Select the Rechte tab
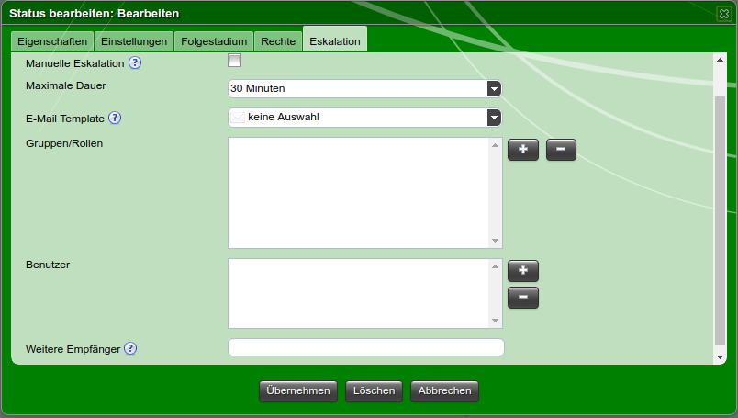This screenshot has width=738, height=418. [278, 41]
